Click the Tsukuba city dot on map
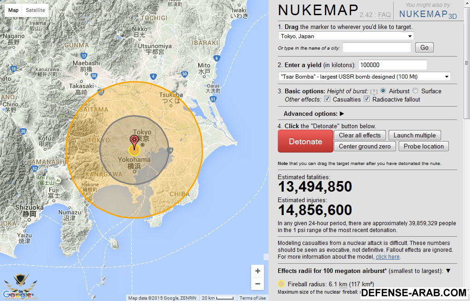 pos(171,105)
